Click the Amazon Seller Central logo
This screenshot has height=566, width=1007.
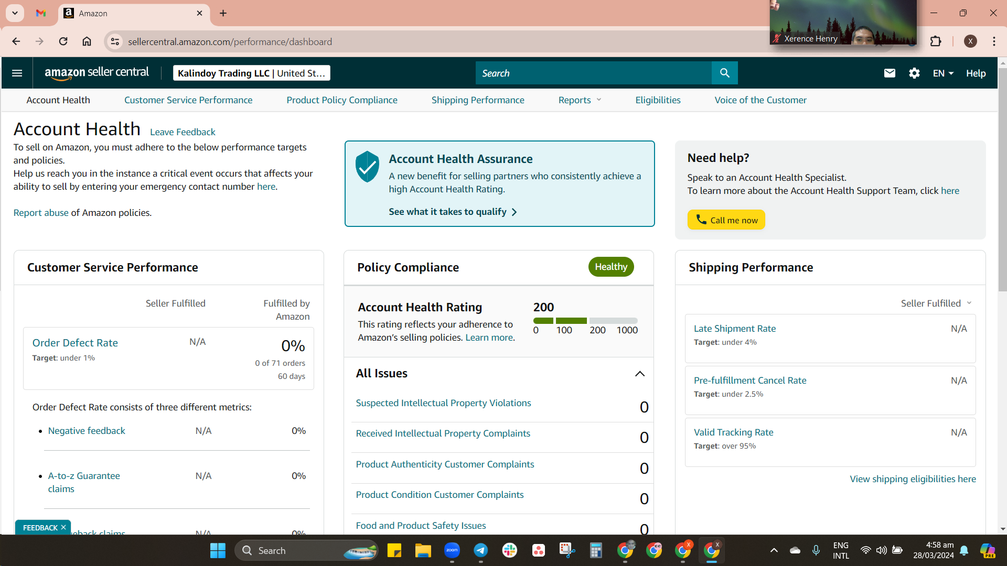(x=97, y=73)
